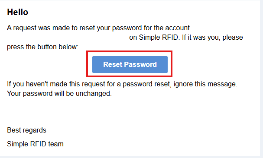
Task: Click the blue Reset Password button
Action: point(130,64)
